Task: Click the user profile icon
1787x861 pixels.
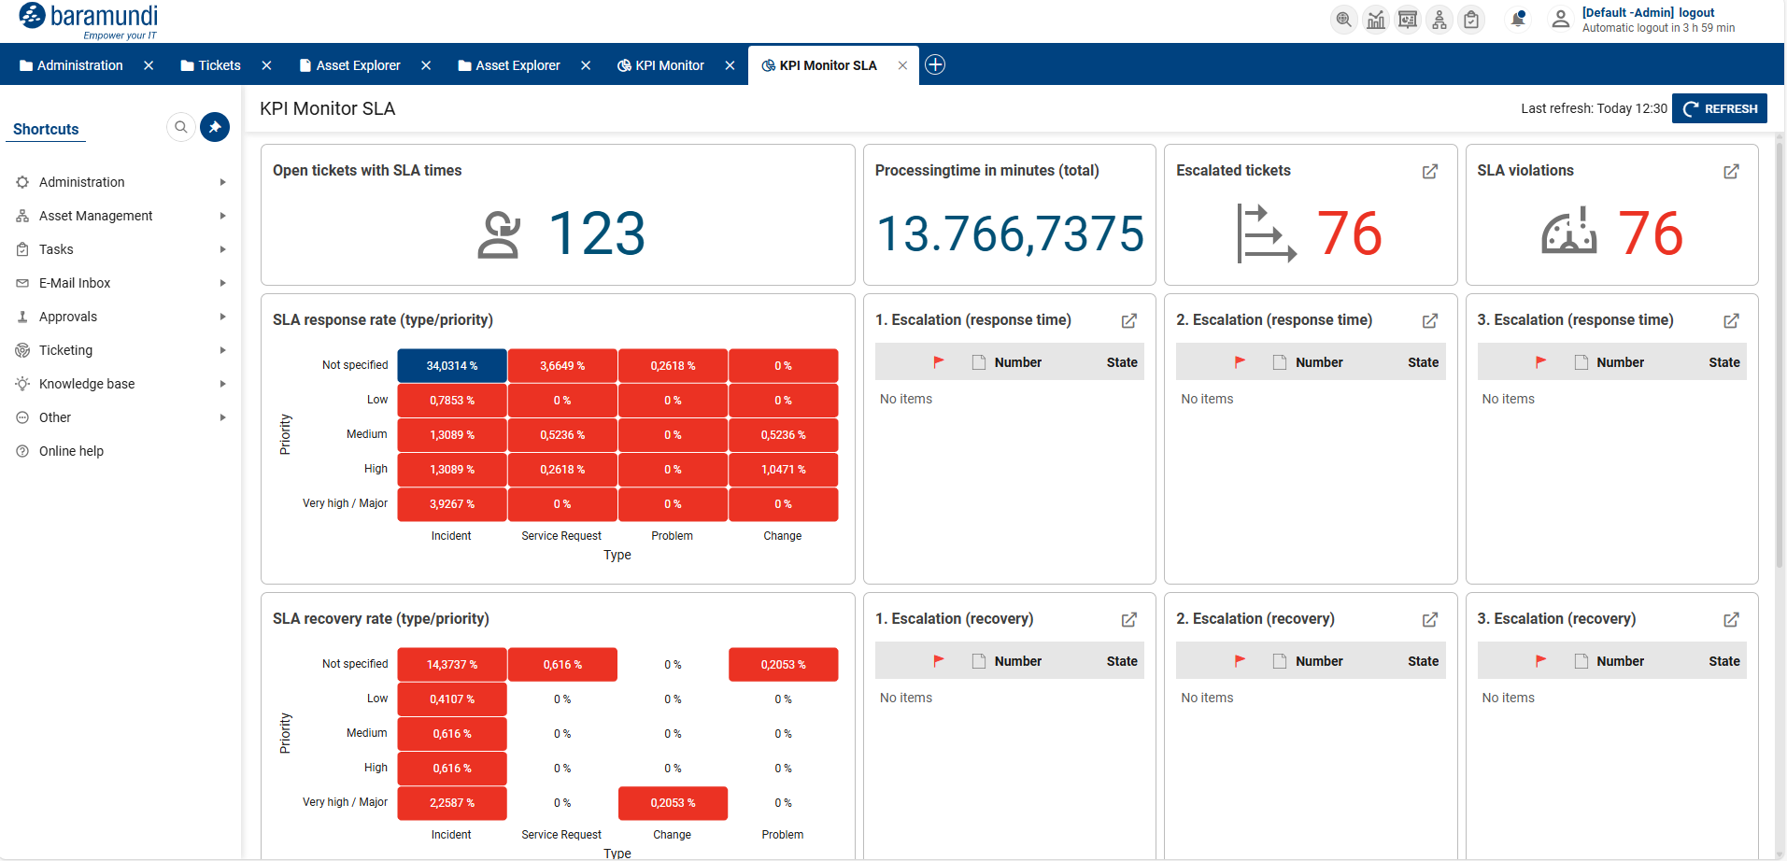Action: click(x=1560, y=19)
